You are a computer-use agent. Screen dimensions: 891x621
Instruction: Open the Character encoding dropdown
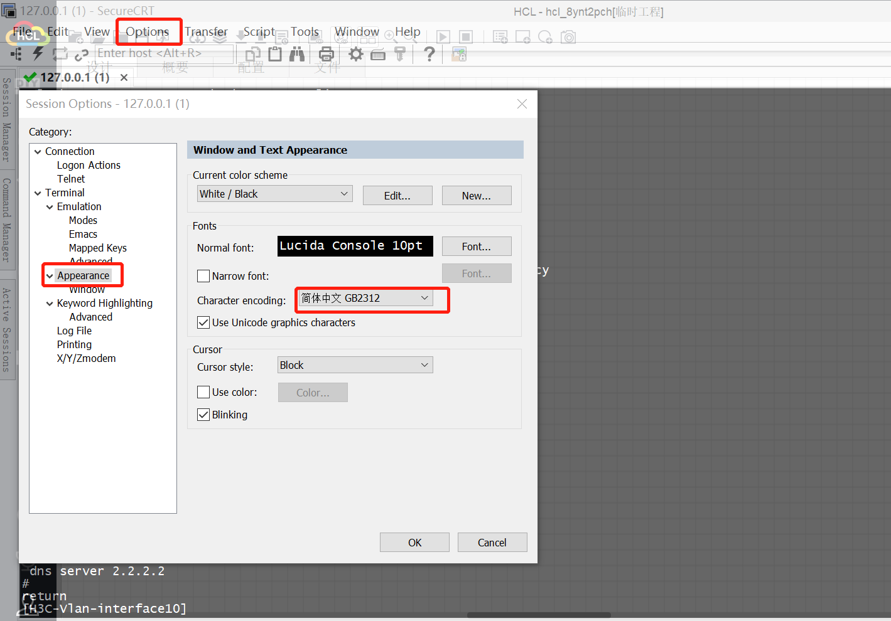(365, 298)
